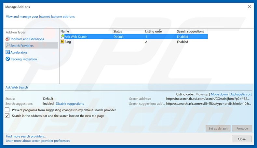The width and height of the screenshot is (257, 148).
Task: Click the Default status cell
Action: (118, 37)
